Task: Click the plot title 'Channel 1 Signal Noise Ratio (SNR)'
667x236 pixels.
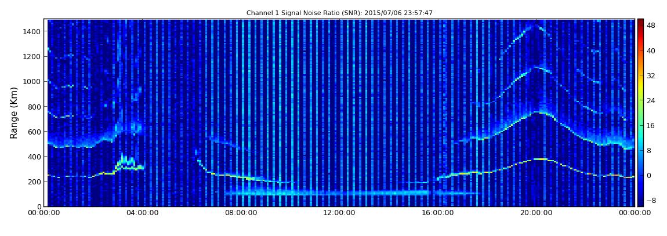Action: pos(339,13)
